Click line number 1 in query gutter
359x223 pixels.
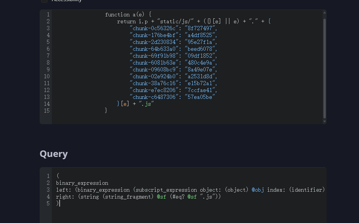48,176
